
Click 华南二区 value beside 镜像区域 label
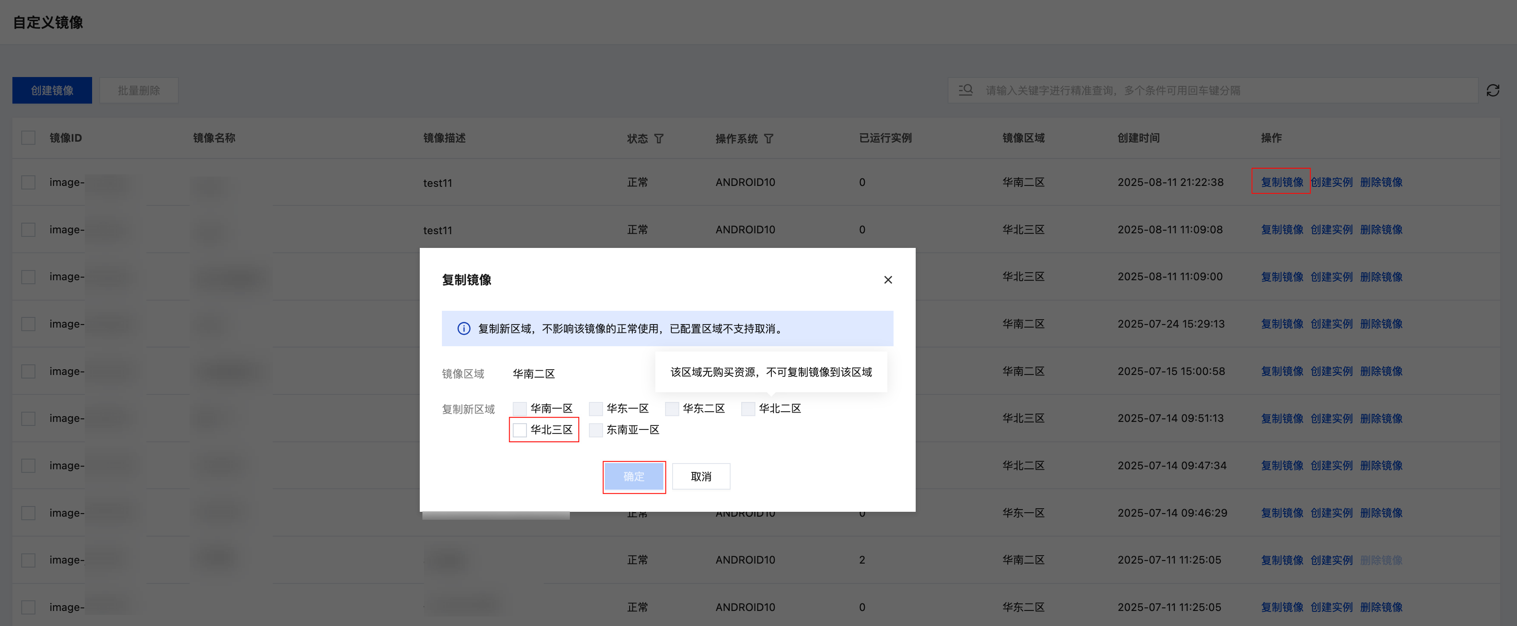534,374
